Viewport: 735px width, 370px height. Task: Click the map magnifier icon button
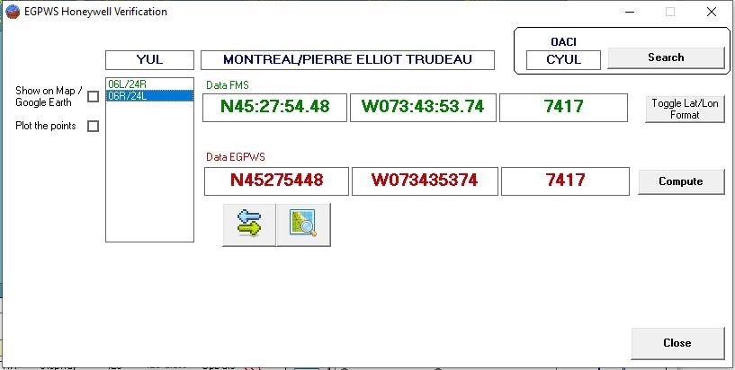click(303, 225)
